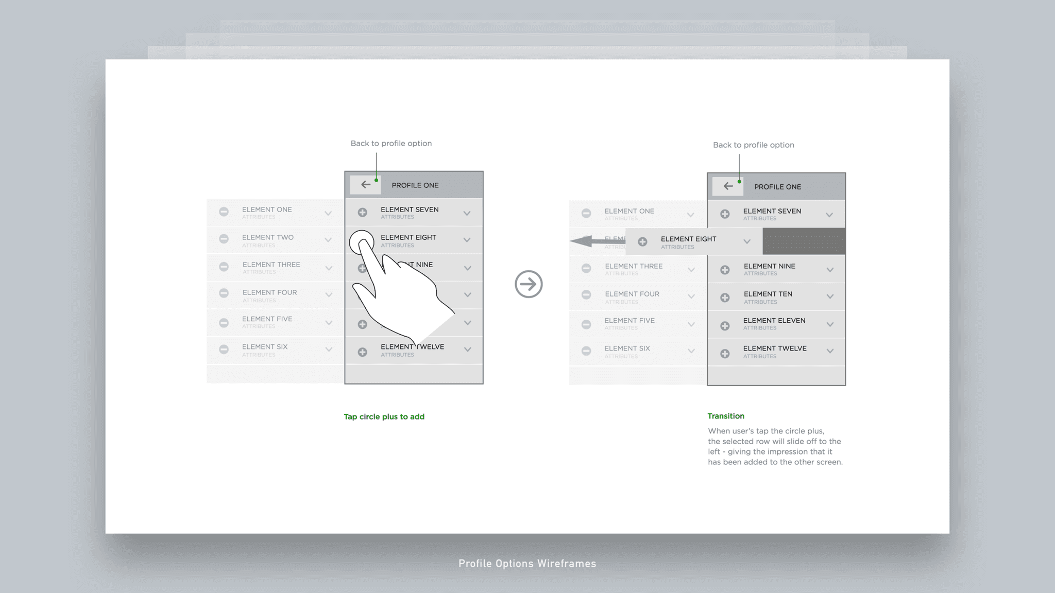Tap circle plus icon on Element Eight
This screenshot has height=593, width=1055.
(x=362, y=240)
